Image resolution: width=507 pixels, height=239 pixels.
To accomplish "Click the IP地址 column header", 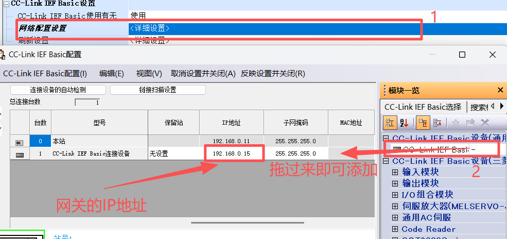I will (x=232, y=123).
